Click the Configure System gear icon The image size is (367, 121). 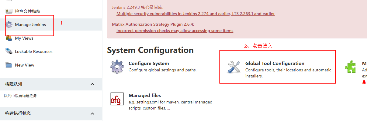click(117, 67)
